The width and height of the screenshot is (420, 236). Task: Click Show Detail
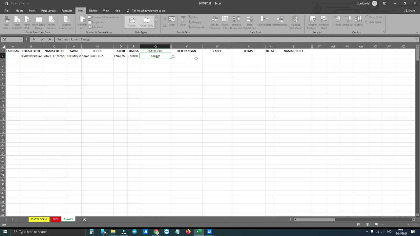tap(373, 17)
